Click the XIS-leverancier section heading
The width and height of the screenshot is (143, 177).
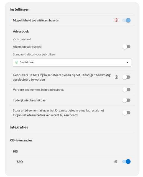point(21,140)
